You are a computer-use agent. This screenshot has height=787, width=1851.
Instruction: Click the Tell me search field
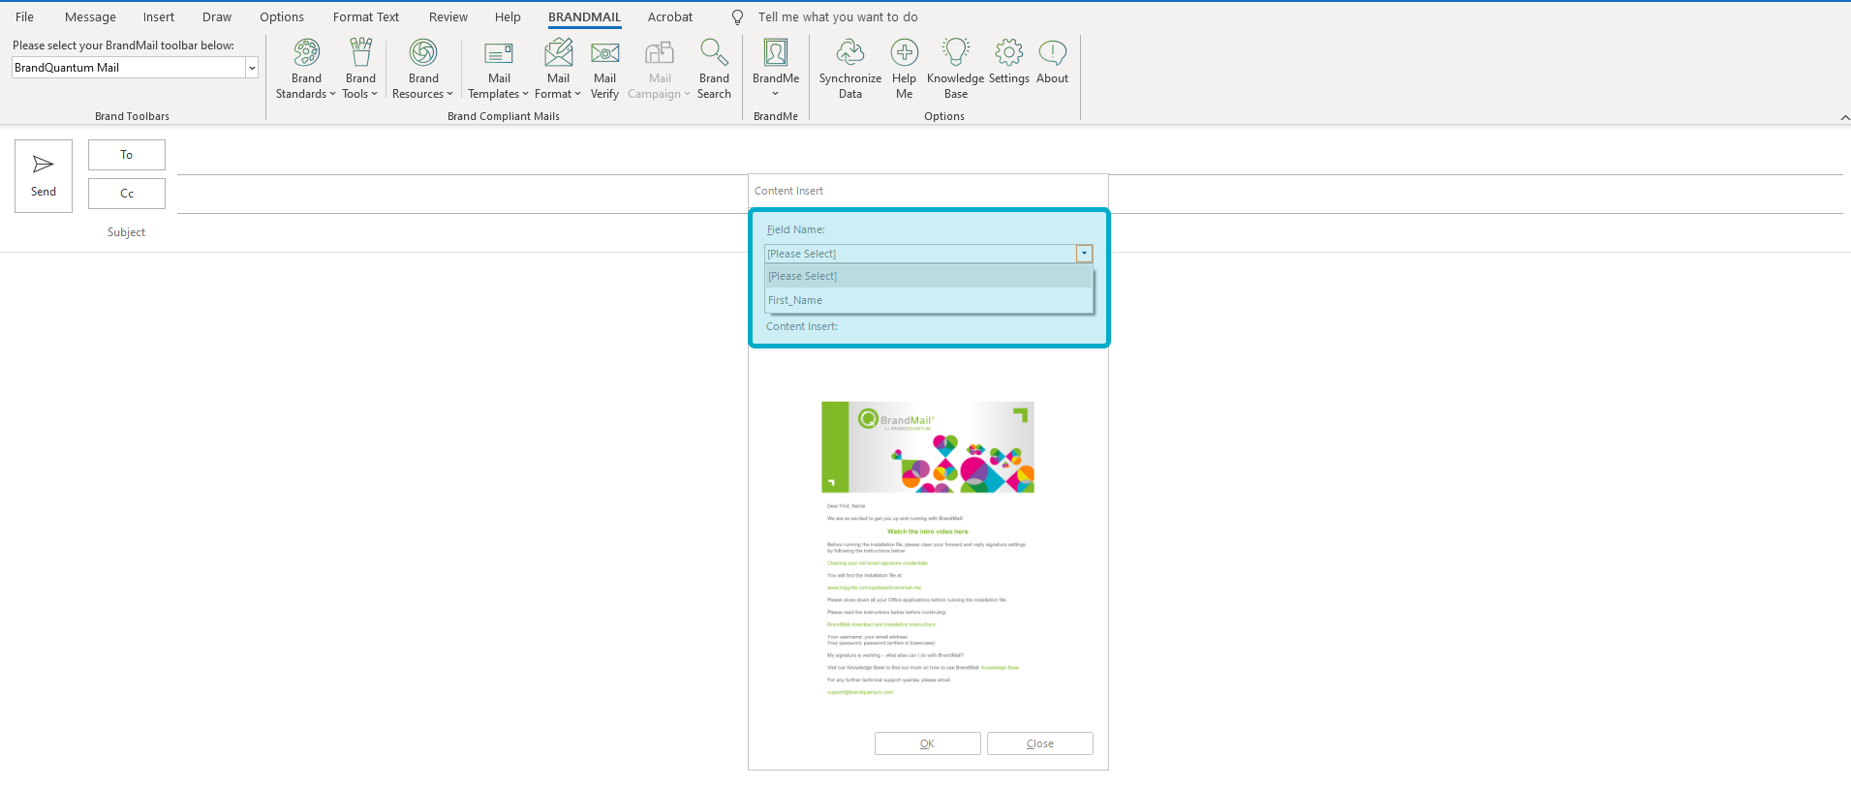point(838,17)
